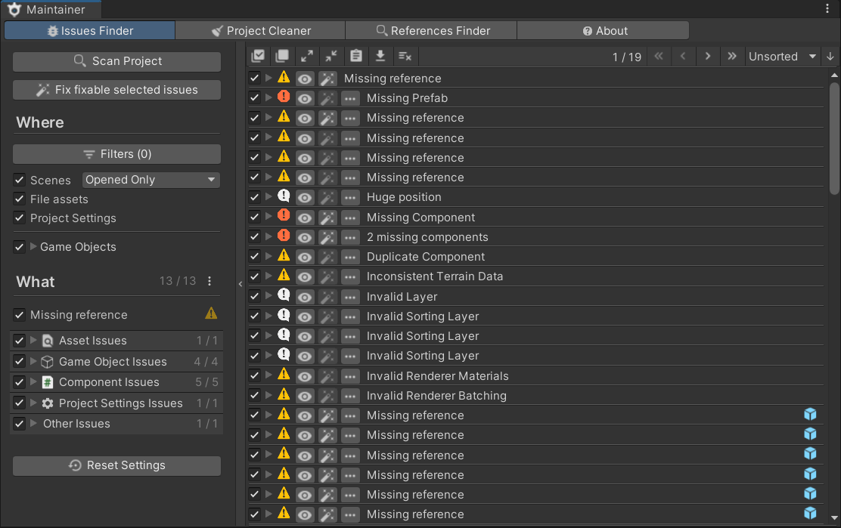Show Huge position issue via eye icon
The image size is (841, 528).
point(305,198)
